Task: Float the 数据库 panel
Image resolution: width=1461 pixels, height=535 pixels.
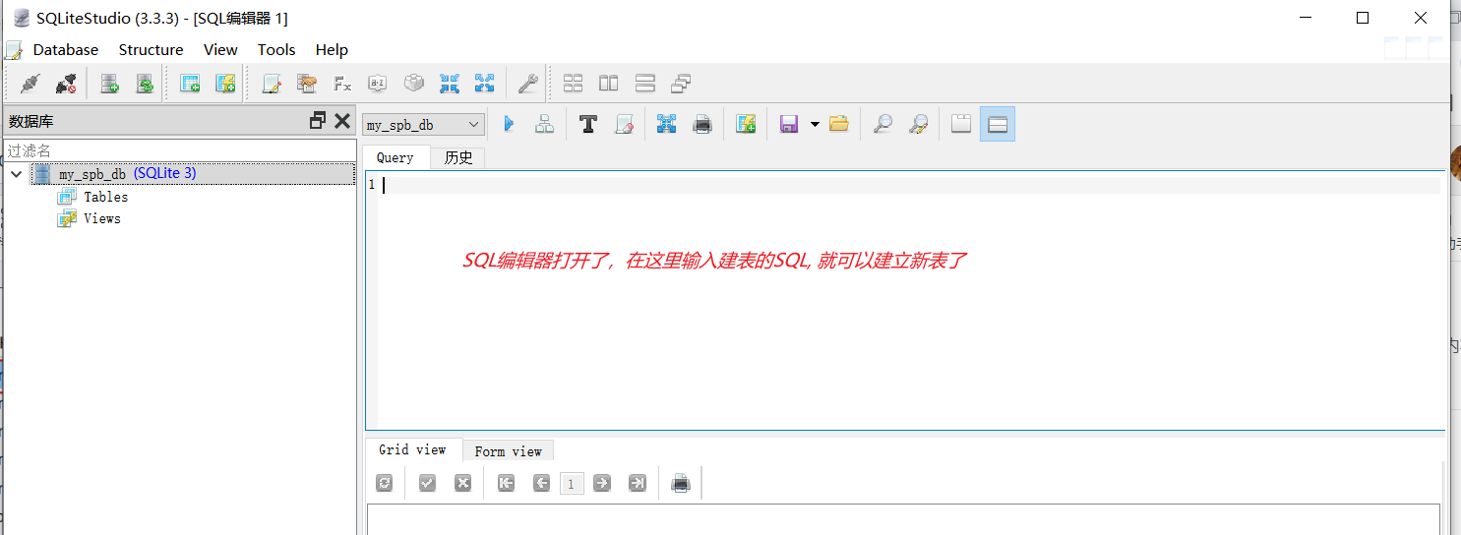Action: click(318, 121)
